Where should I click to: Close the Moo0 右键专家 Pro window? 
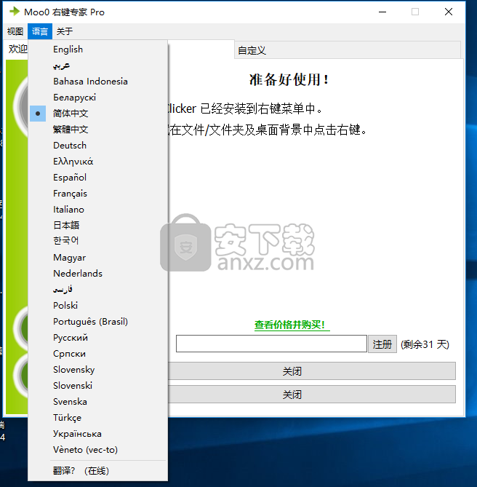pyautogui.click(x=449, y=12)
